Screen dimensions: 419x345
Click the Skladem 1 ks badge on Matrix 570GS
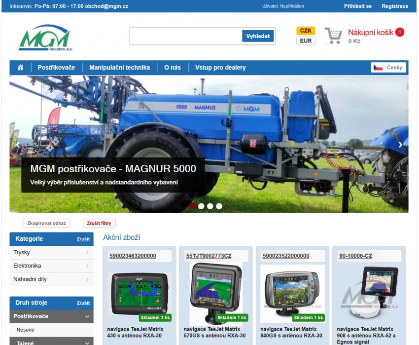(232, 317)
